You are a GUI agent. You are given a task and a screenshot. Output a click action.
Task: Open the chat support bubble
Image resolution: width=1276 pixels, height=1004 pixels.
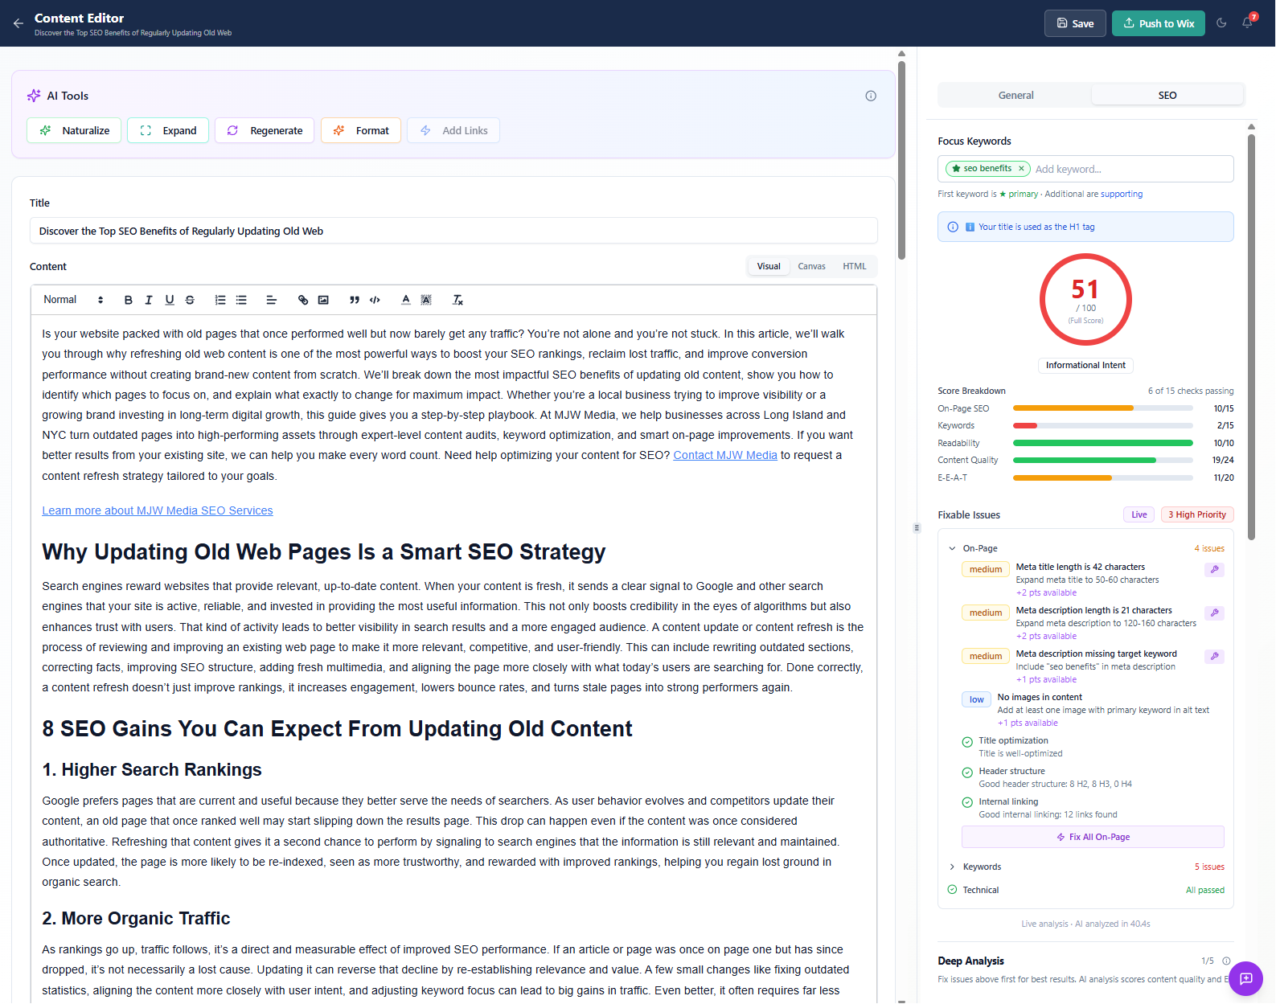1245,978
